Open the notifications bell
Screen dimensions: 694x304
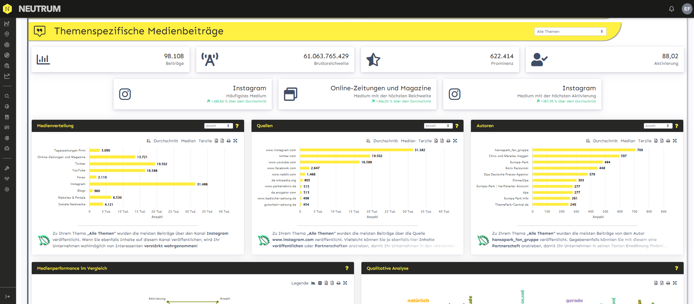pyautogui.click(x=672, y=9)
